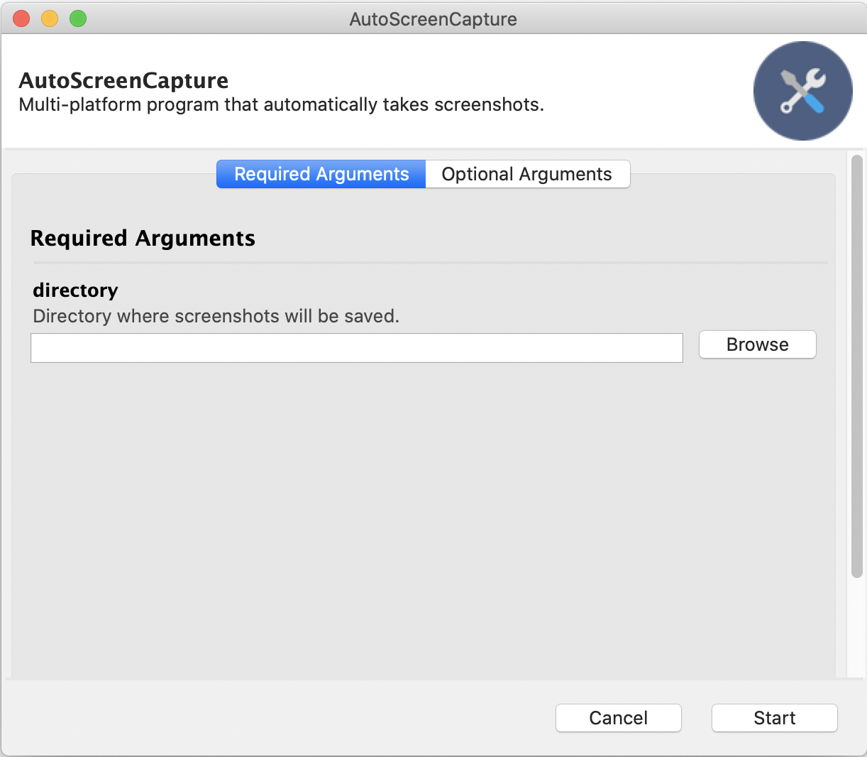
Task: Cancel the AutoScreenCapture configuration
Action: (618, 718)
